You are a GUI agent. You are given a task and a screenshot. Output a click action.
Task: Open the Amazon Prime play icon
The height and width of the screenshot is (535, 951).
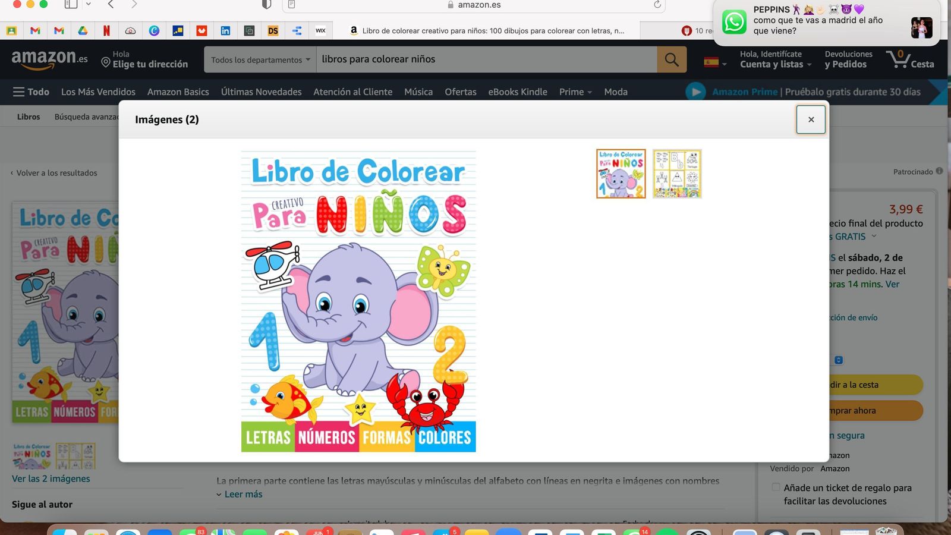(695, 92)
